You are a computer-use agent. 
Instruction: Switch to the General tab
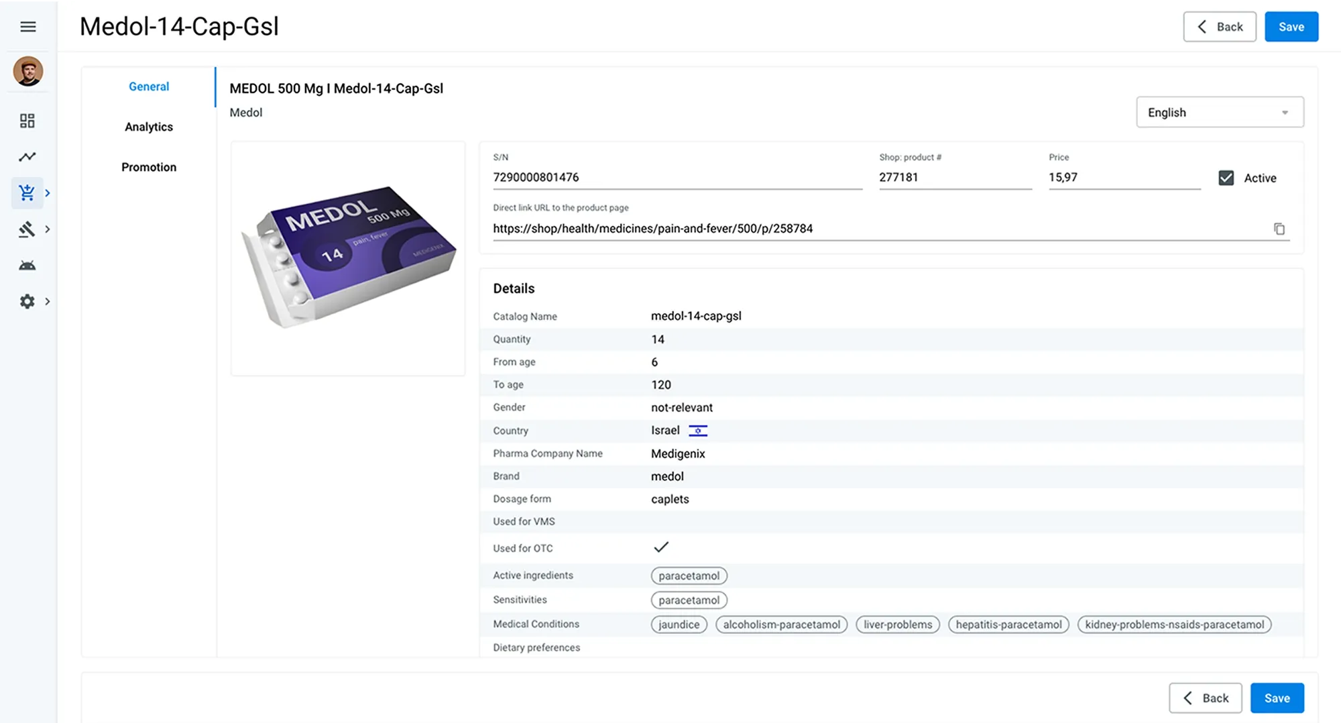pos(149,87)
